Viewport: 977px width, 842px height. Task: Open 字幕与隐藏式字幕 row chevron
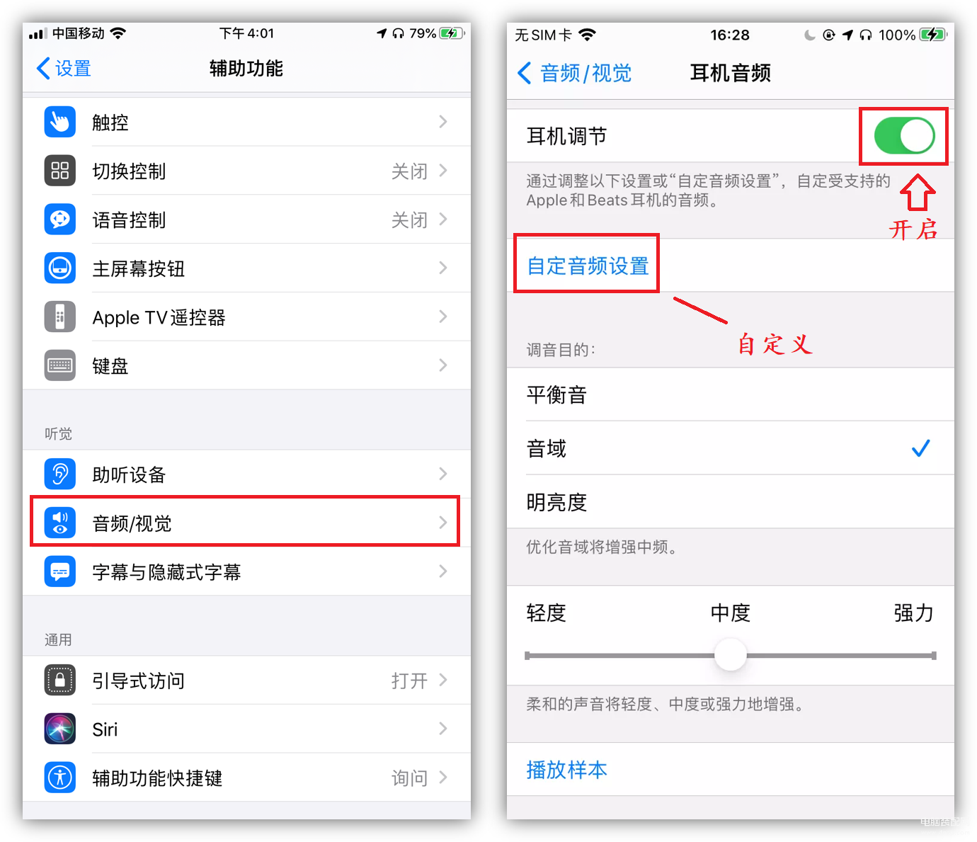[x=443, y=571]
